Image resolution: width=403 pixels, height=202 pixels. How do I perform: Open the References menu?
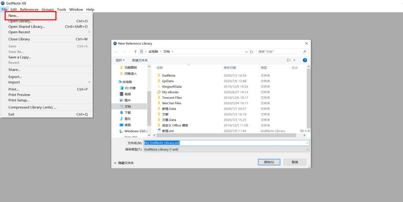coord(29,9)
